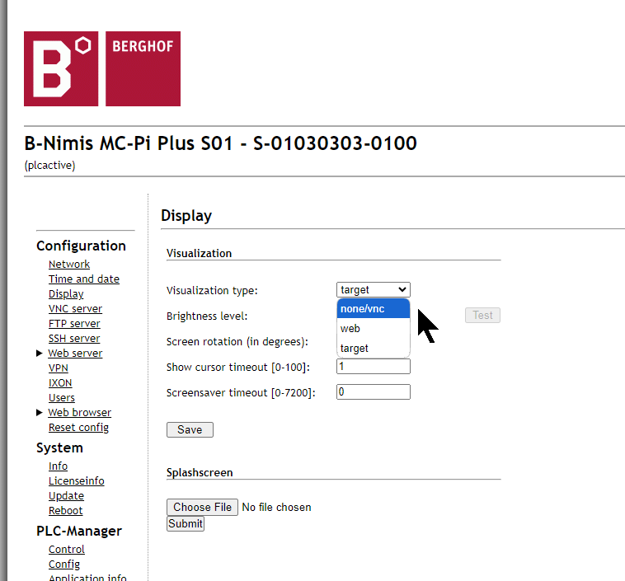The image size is (625, 581).
Task: Open PLC-Manager Control link
Action: [x=67, y=550]
